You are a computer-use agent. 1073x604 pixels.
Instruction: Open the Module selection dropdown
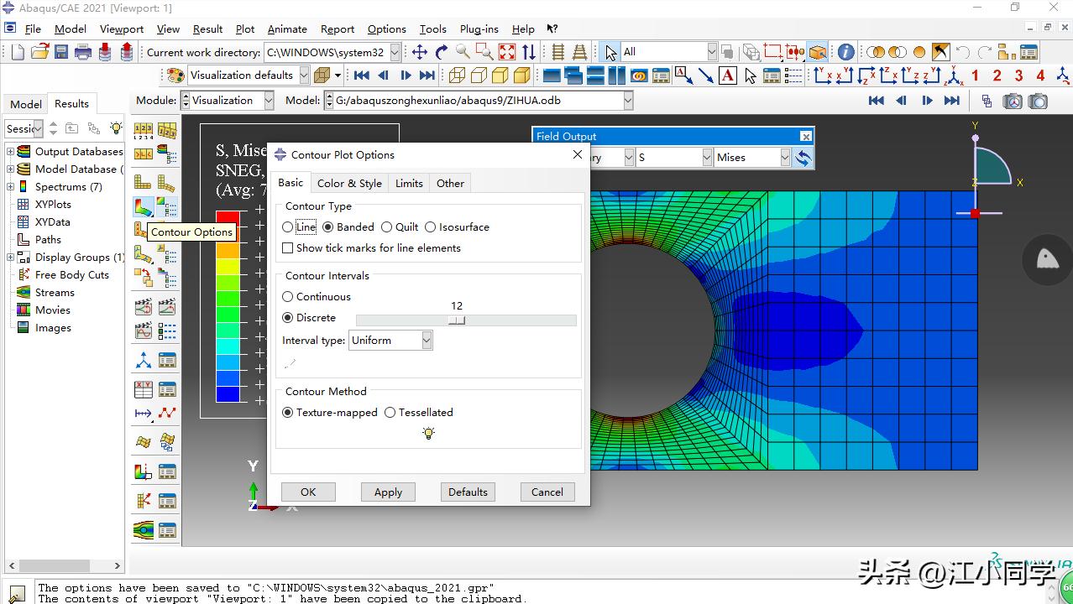click(269, 101)
